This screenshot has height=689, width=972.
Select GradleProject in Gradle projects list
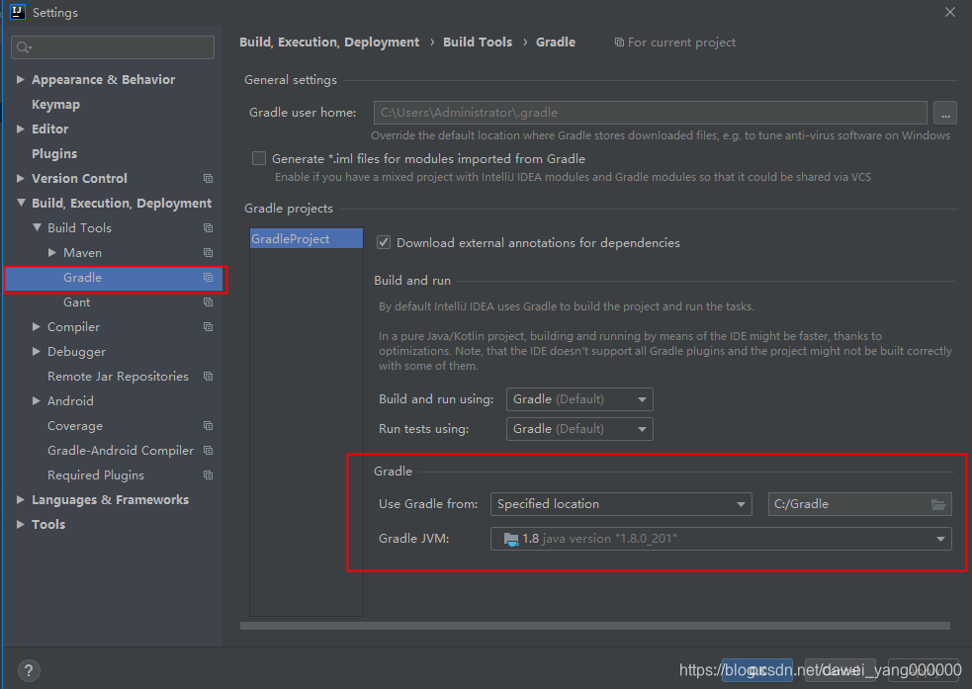tap(307, 238)
